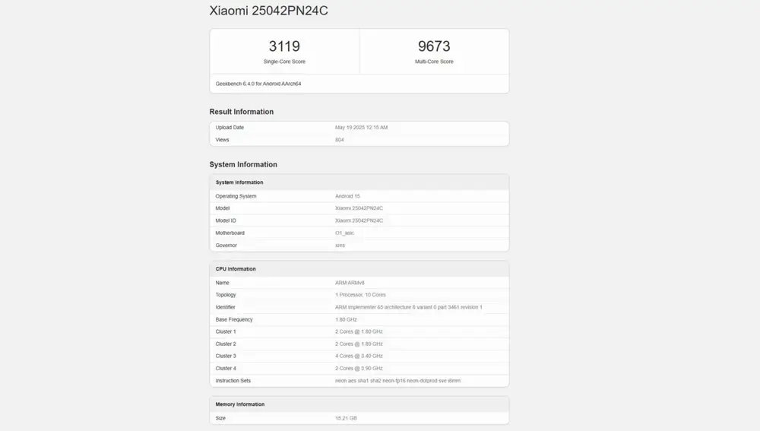Click the Identifier label
The image size is (760, 431).
(x=226, y=307)
